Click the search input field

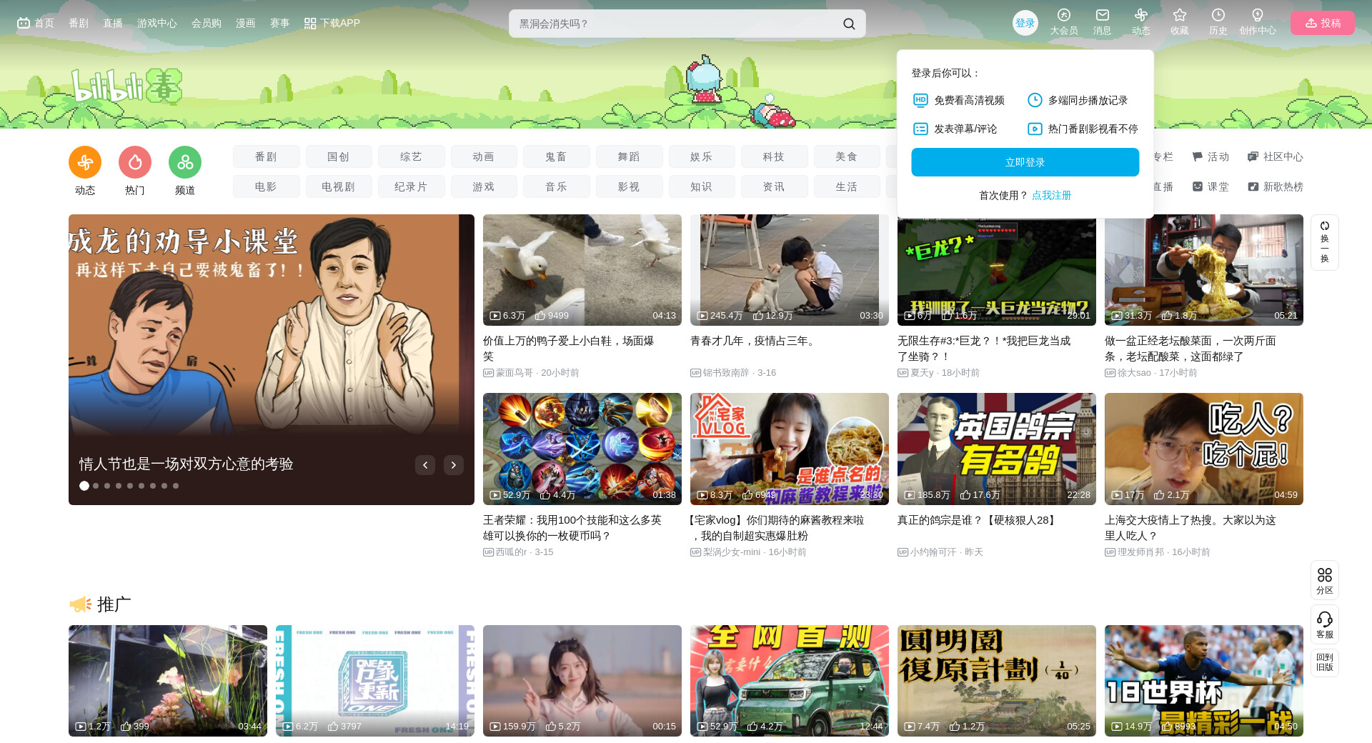point(672,24)
